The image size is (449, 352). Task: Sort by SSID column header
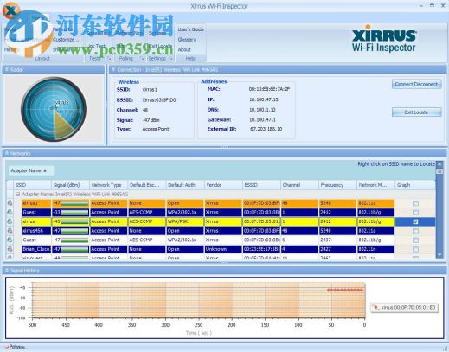pos(32,185)
